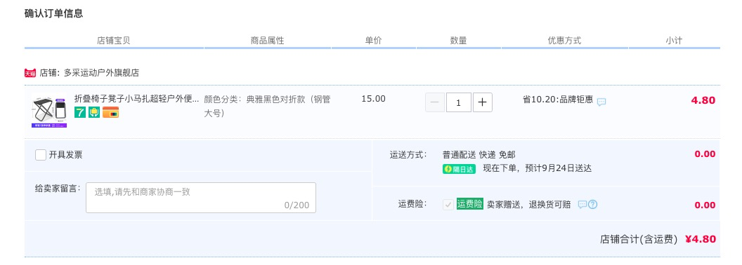742x265 pixels.
Task: Click the 数量 column header
Action: pyautogui.click(x=459, y=41)
